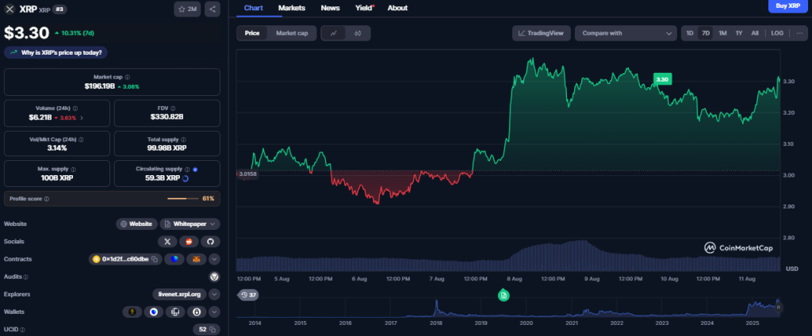Open the Yield tab
812x336 pixels.
tap(365, 8)
